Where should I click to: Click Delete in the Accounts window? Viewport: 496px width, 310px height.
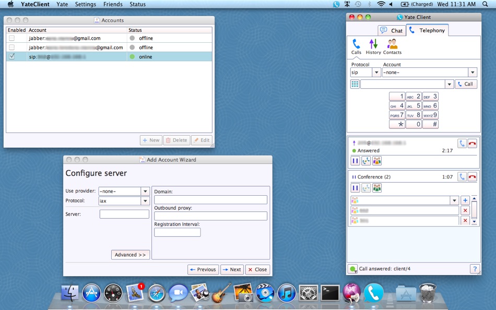[176, 140]
